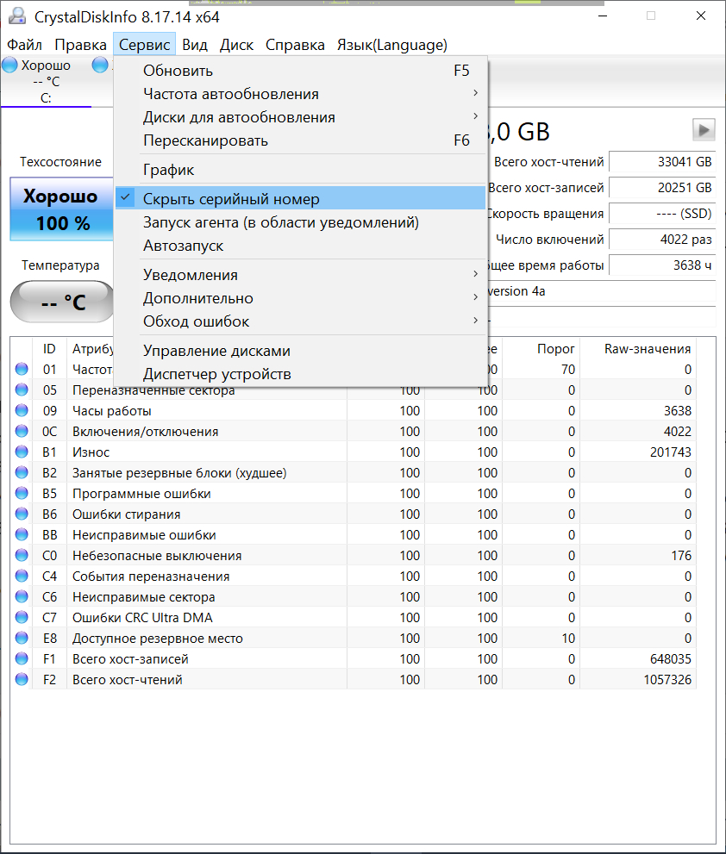The image size is (726, 854).
Task: Expand the Уведомления submenu
Action: [x=300, y=275]
